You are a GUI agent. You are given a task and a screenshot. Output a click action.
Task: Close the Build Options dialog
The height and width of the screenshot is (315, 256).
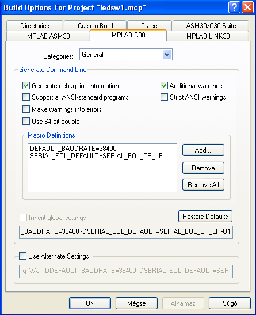point(247,7)
